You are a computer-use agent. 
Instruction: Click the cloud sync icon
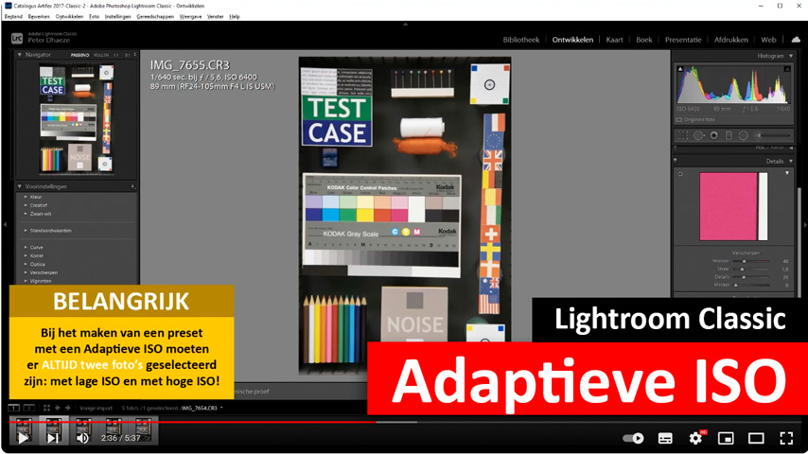pyautogui.click(x=795, y=40)
